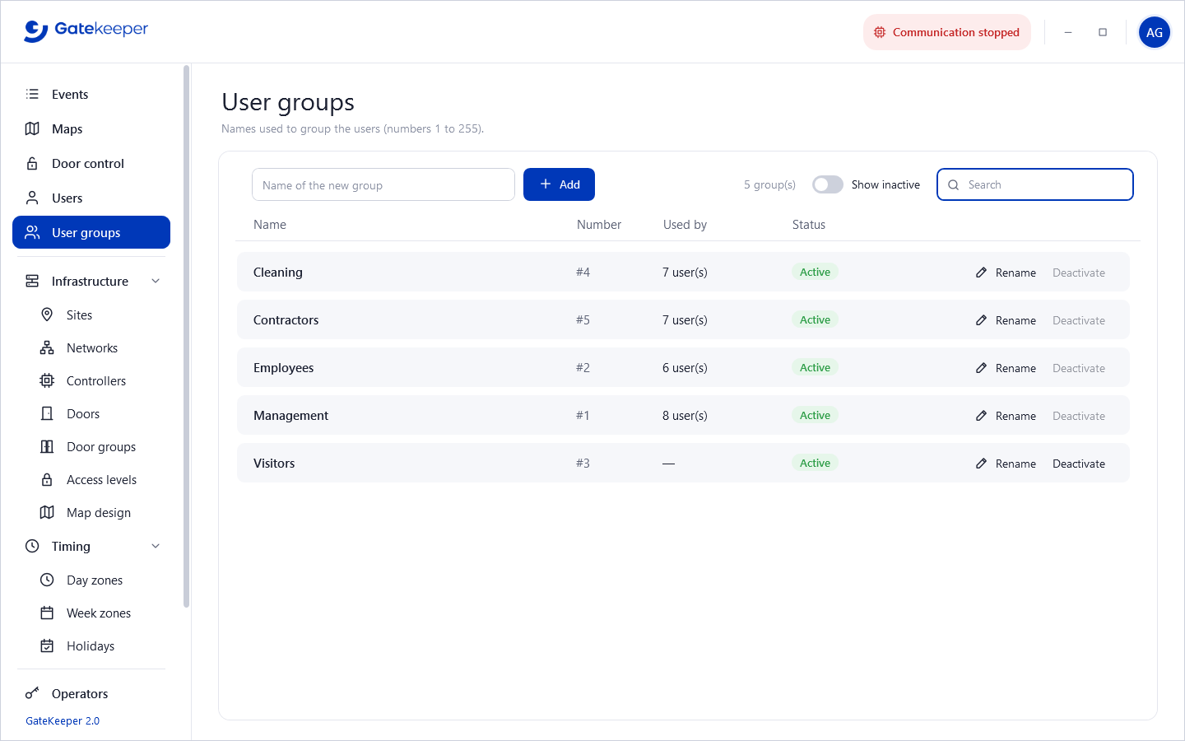Click the Door groups icon

tap(47, 446)
